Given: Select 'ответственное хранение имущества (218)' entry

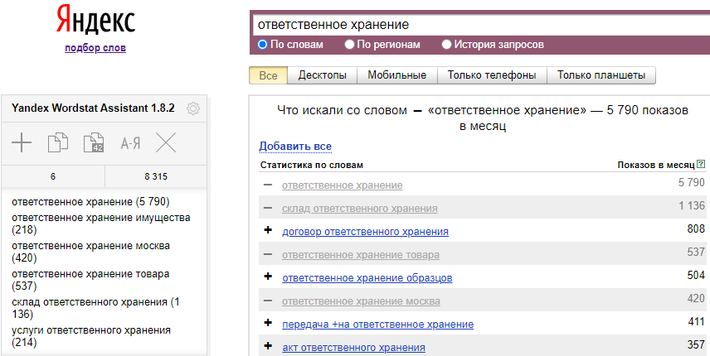Looking at the screenshot, I should tap(101, 224).
